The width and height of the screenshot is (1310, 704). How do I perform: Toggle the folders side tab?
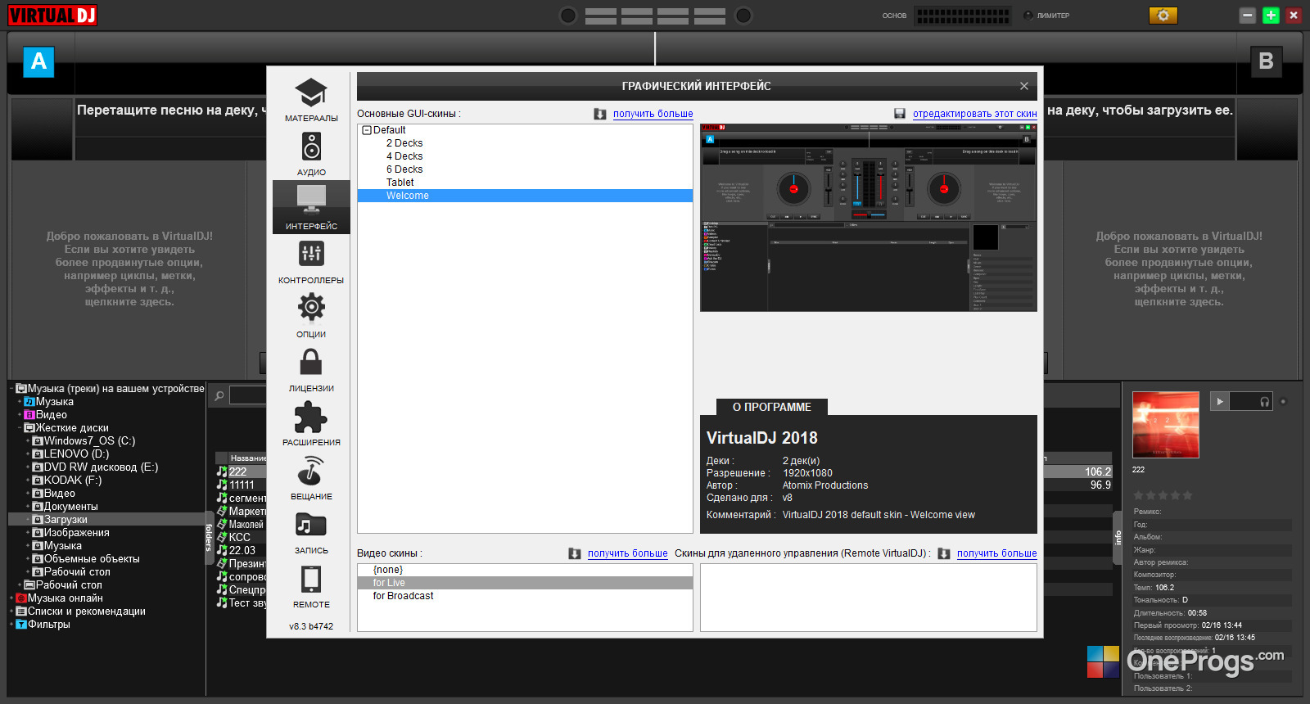[209, 537]
